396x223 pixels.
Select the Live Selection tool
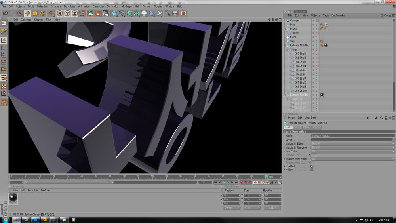tap(20, 13)
